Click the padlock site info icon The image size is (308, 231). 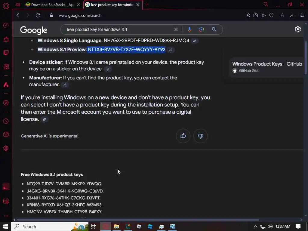click(51, 15)
